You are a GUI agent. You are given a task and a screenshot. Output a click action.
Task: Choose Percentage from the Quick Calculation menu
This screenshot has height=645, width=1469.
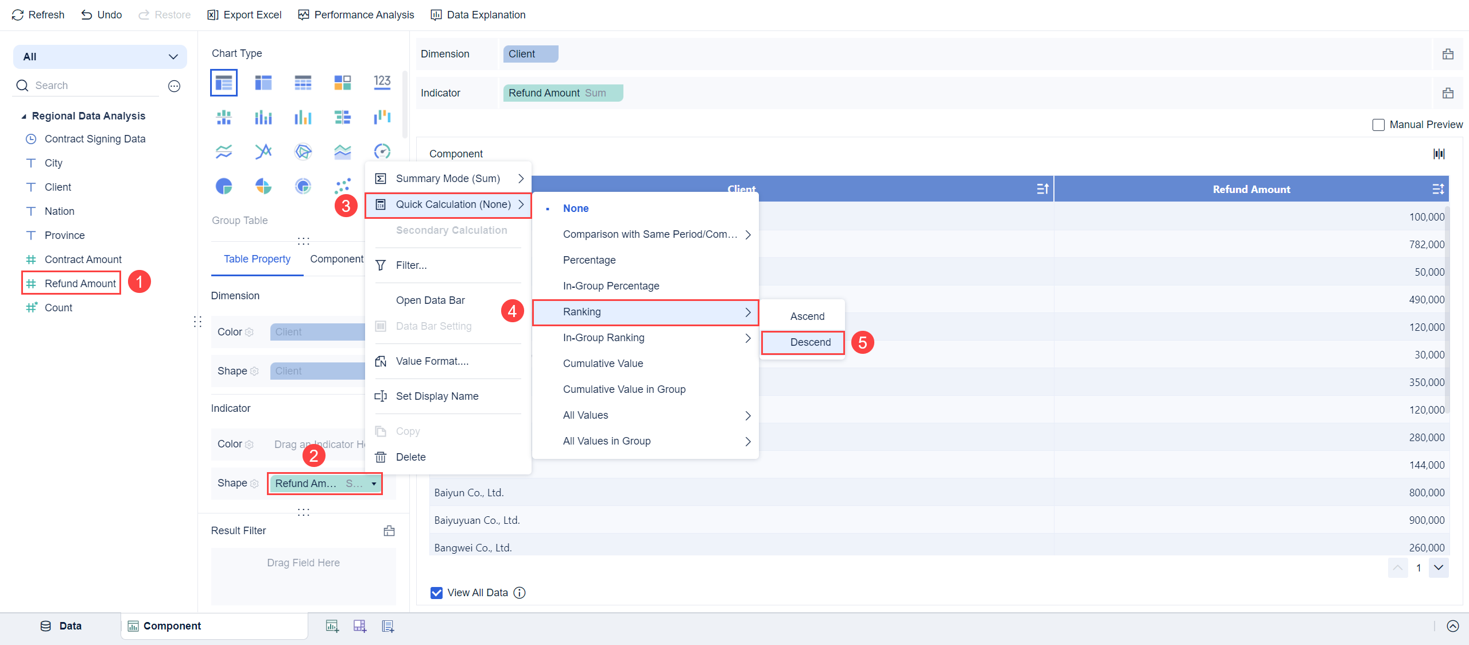[589, 260]
